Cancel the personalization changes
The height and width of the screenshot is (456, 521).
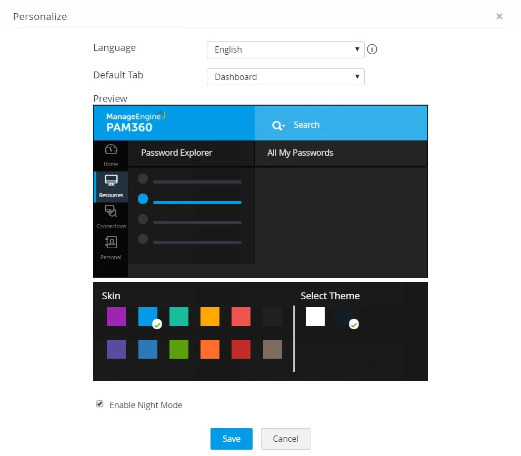tap(285, 439)
